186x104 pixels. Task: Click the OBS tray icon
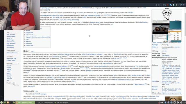(159, 103)
